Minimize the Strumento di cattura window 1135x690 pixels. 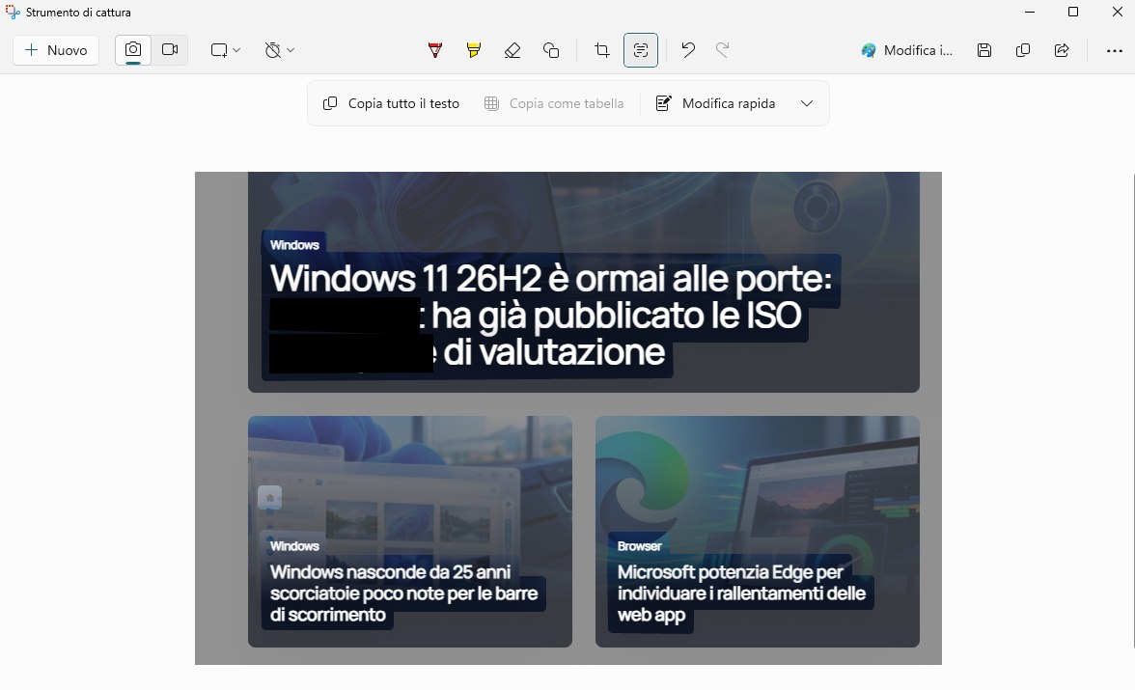(1029, 12)
